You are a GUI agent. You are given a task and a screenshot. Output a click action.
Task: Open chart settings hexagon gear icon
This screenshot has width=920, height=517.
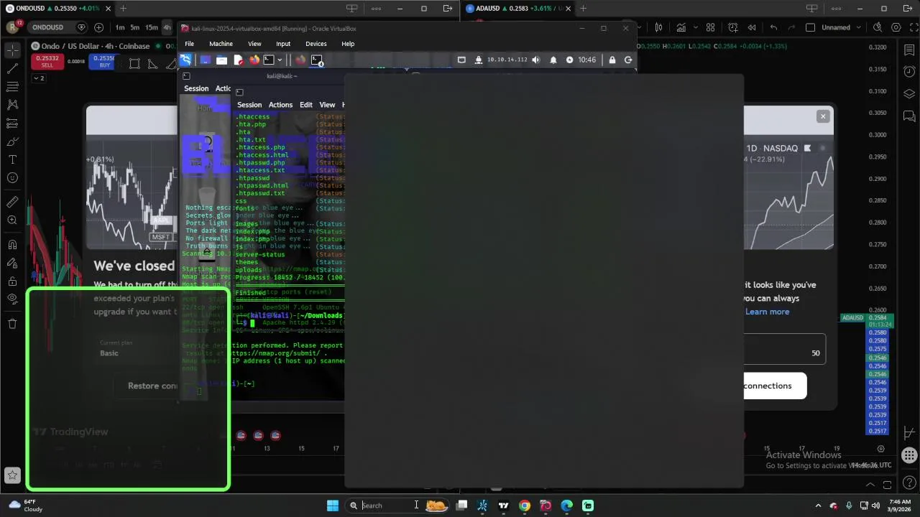pyautogui.click(x=896, y=27)
